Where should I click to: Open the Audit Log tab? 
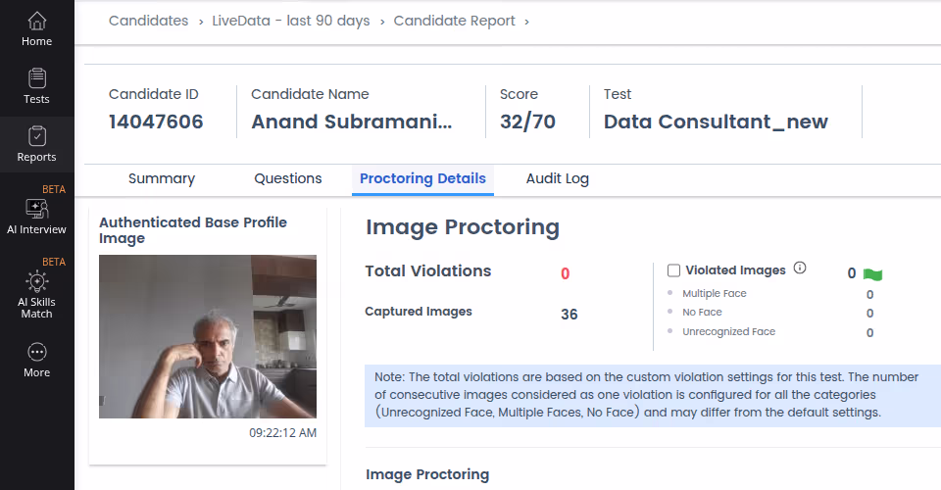point(558,178)
